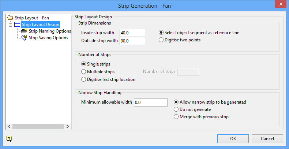Click the Strip Layout Design tree icon
The height and width of the screenshot is (149, 289).
tap(18, 25)
